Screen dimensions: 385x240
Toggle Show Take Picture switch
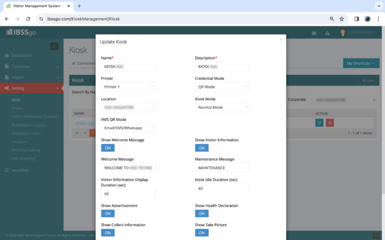click(209, 233)
